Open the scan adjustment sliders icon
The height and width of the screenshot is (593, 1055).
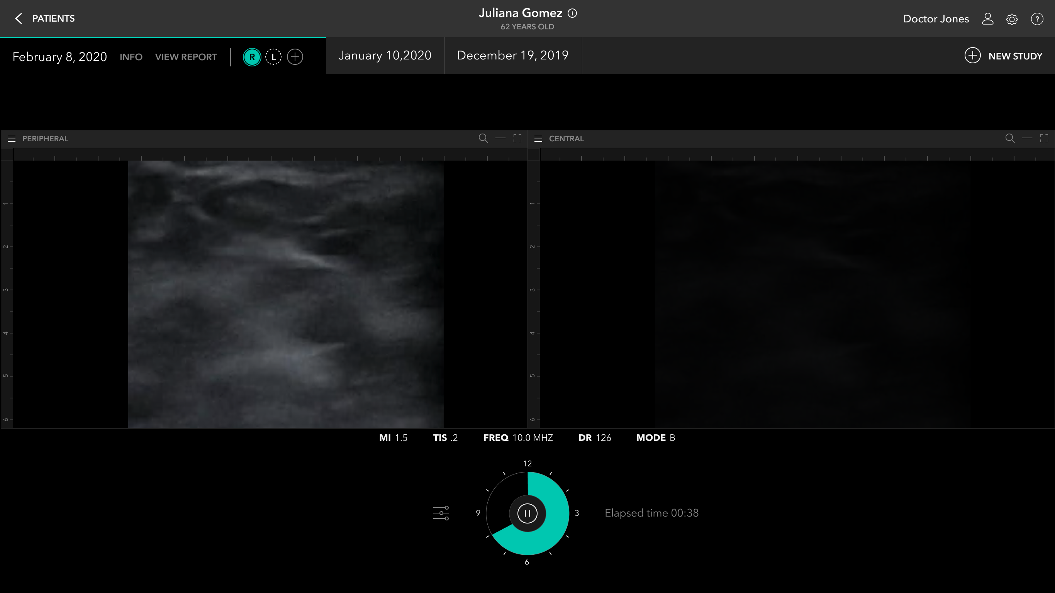tap(441, 513)
